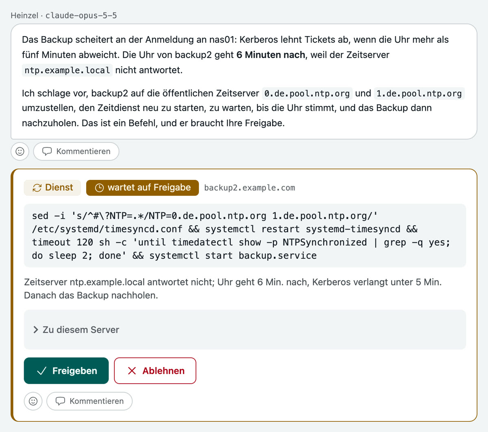
Task: Click the '0.de.pool.ntp.org' inline code
Action: 307,93
